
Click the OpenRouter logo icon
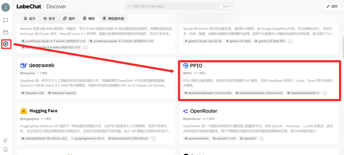(x=186, y=111)
